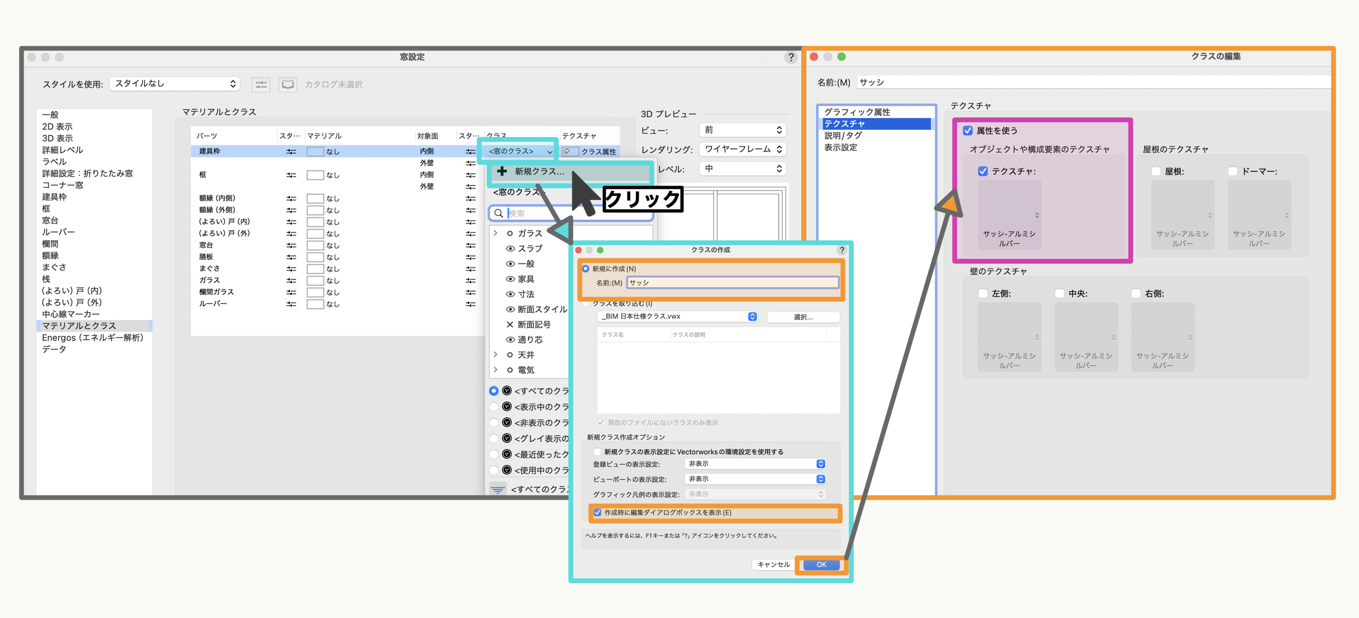
Task: Click the OK button
Action: coord(821,564)
